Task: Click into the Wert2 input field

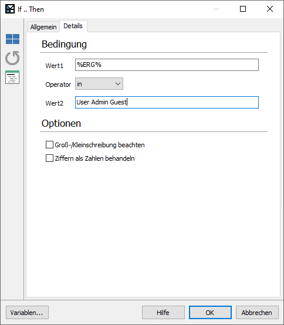Action: (x=167, y=103)
